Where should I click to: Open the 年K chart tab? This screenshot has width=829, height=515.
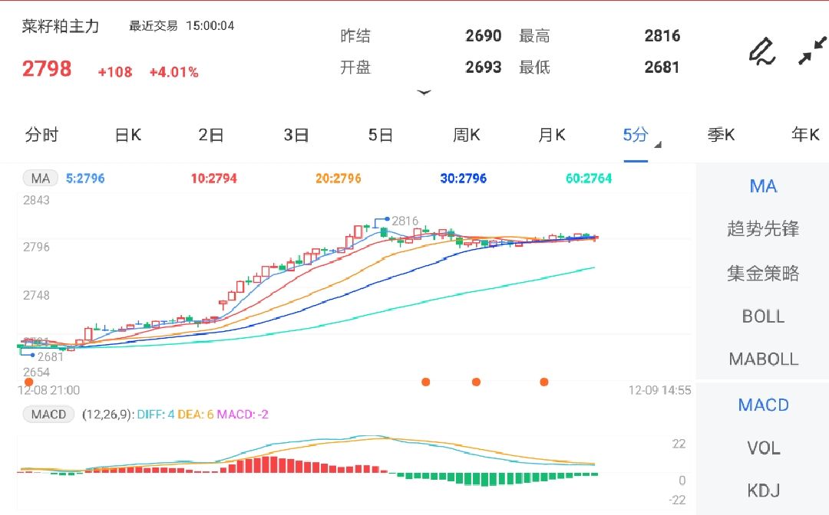coord(805,135)
